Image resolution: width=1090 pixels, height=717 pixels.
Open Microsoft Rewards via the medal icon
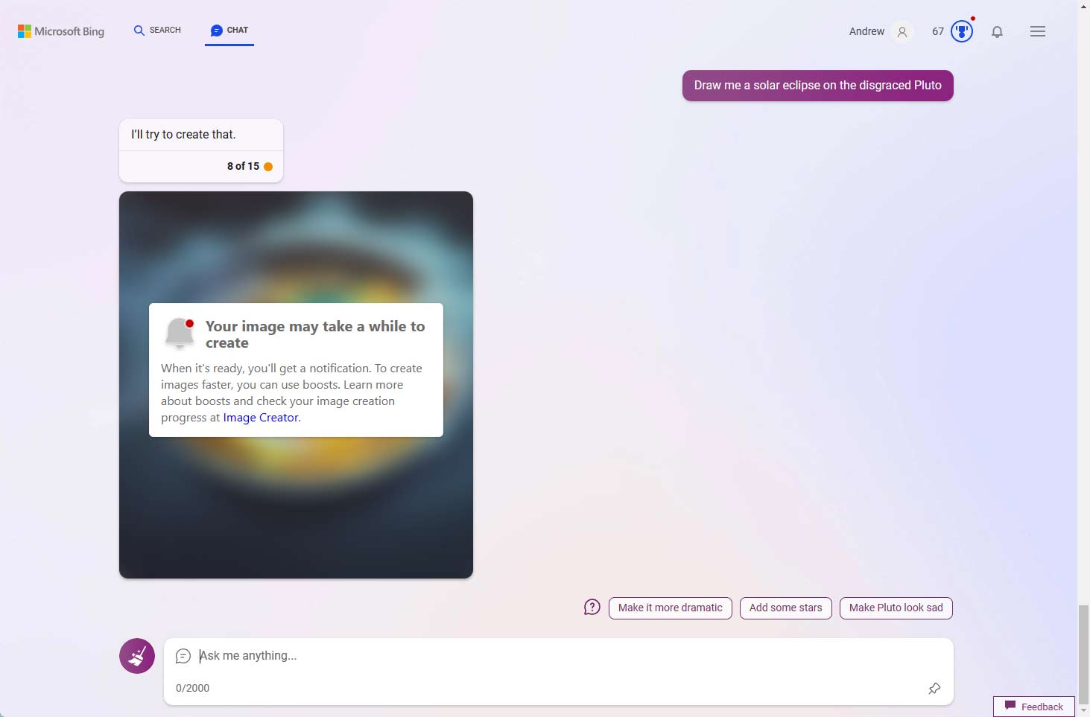pyautogui.click(x=962, y=31)
